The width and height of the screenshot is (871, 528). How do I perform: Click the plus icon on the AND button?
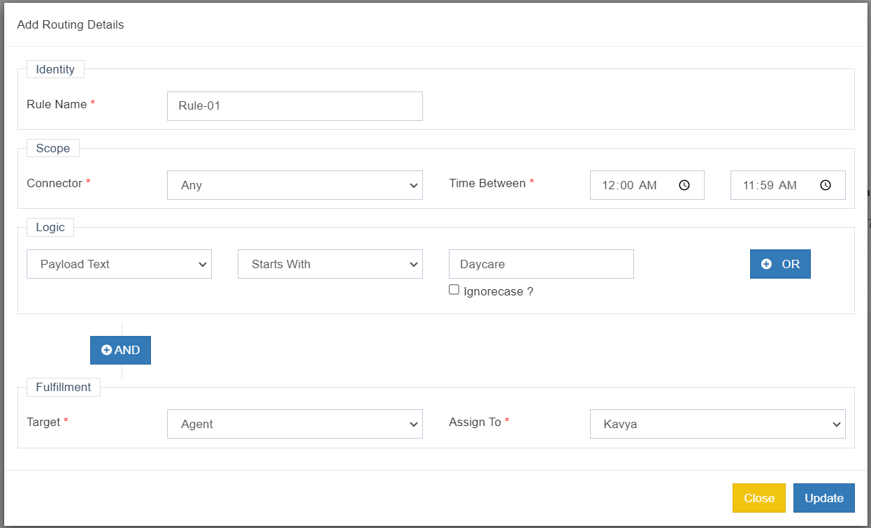tap(107, 350)
